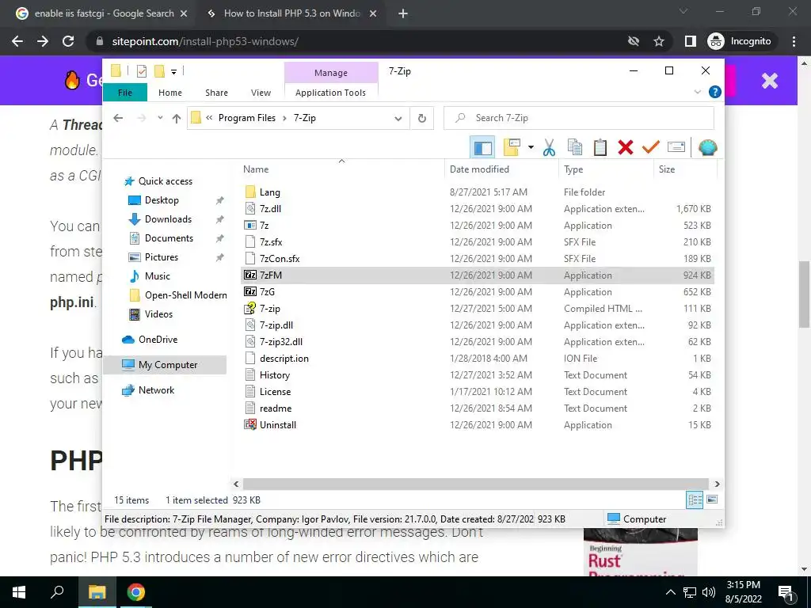Select My Computer in navigation pane
Image resolution: width=811 pixels, height=608 pixels.
(x=165, y=365)
